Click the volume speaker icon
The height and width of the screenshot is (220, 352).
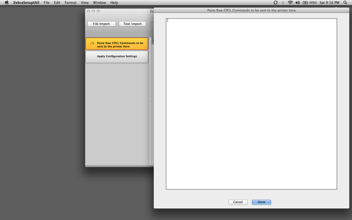pyautogui.click(x=297, y=3)
